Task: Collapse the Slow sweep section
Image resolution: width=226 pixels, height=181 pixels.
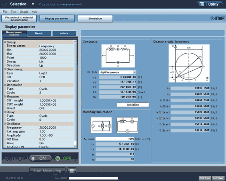Action: 5,69
